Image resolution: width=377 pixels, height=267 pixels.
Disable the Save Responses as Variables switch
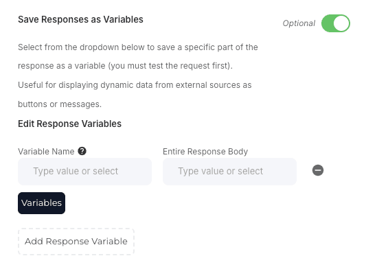(x=336, y=23)
